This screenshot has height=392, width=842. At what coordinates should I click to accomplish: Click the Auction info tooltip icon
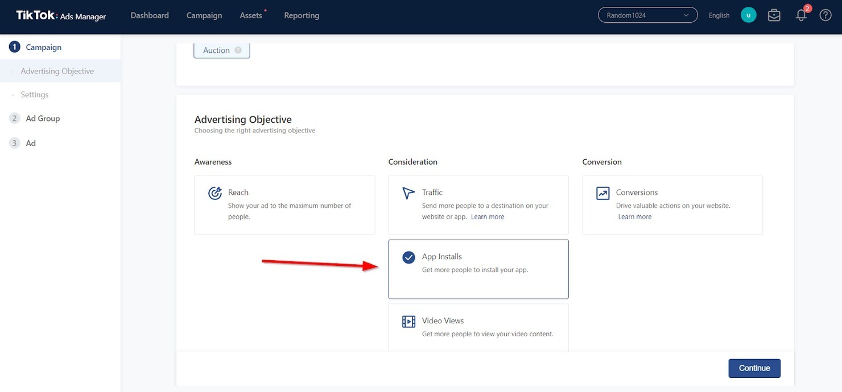tap(238, 50)
